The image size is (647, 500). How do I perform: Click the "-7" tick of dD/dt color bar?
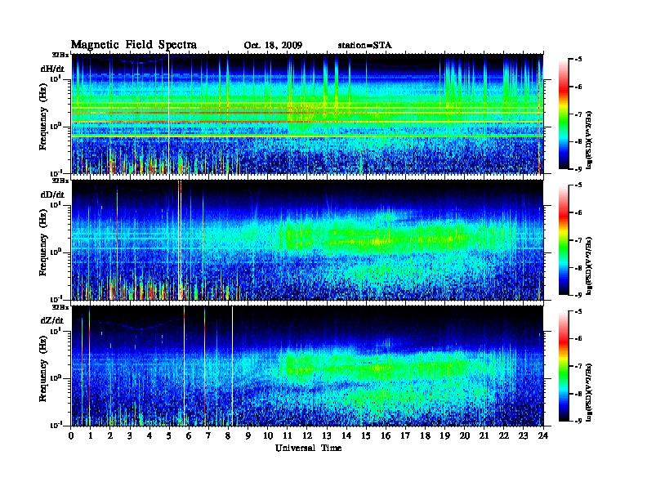(578, 239)
